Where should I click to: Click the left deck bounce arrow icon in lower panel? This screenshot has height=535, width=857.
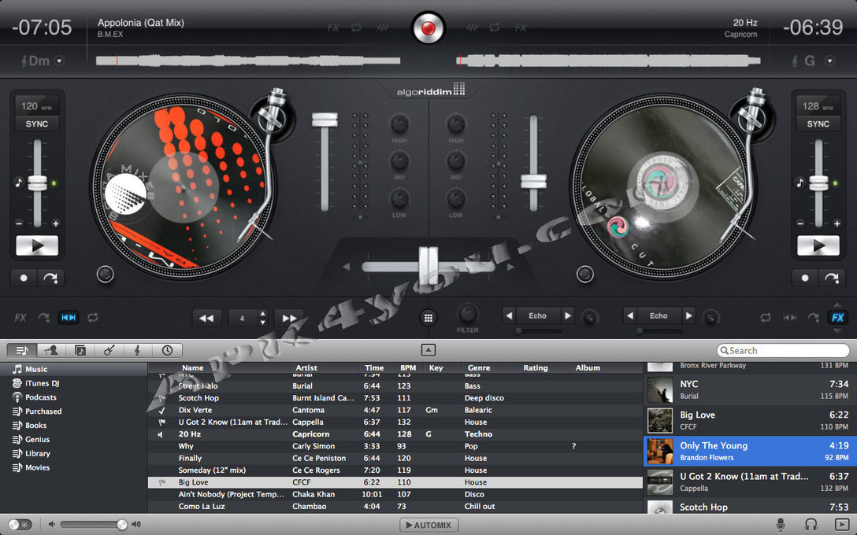pyautogui.click(x=43, y=317)
